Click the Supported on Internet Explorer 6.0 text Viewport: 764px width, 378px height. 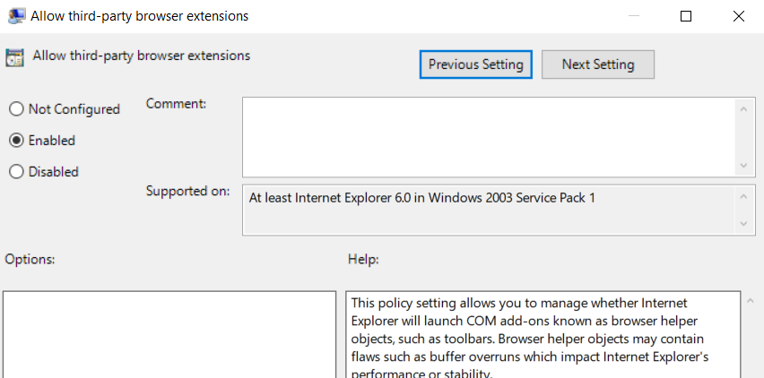click(421, 197)
